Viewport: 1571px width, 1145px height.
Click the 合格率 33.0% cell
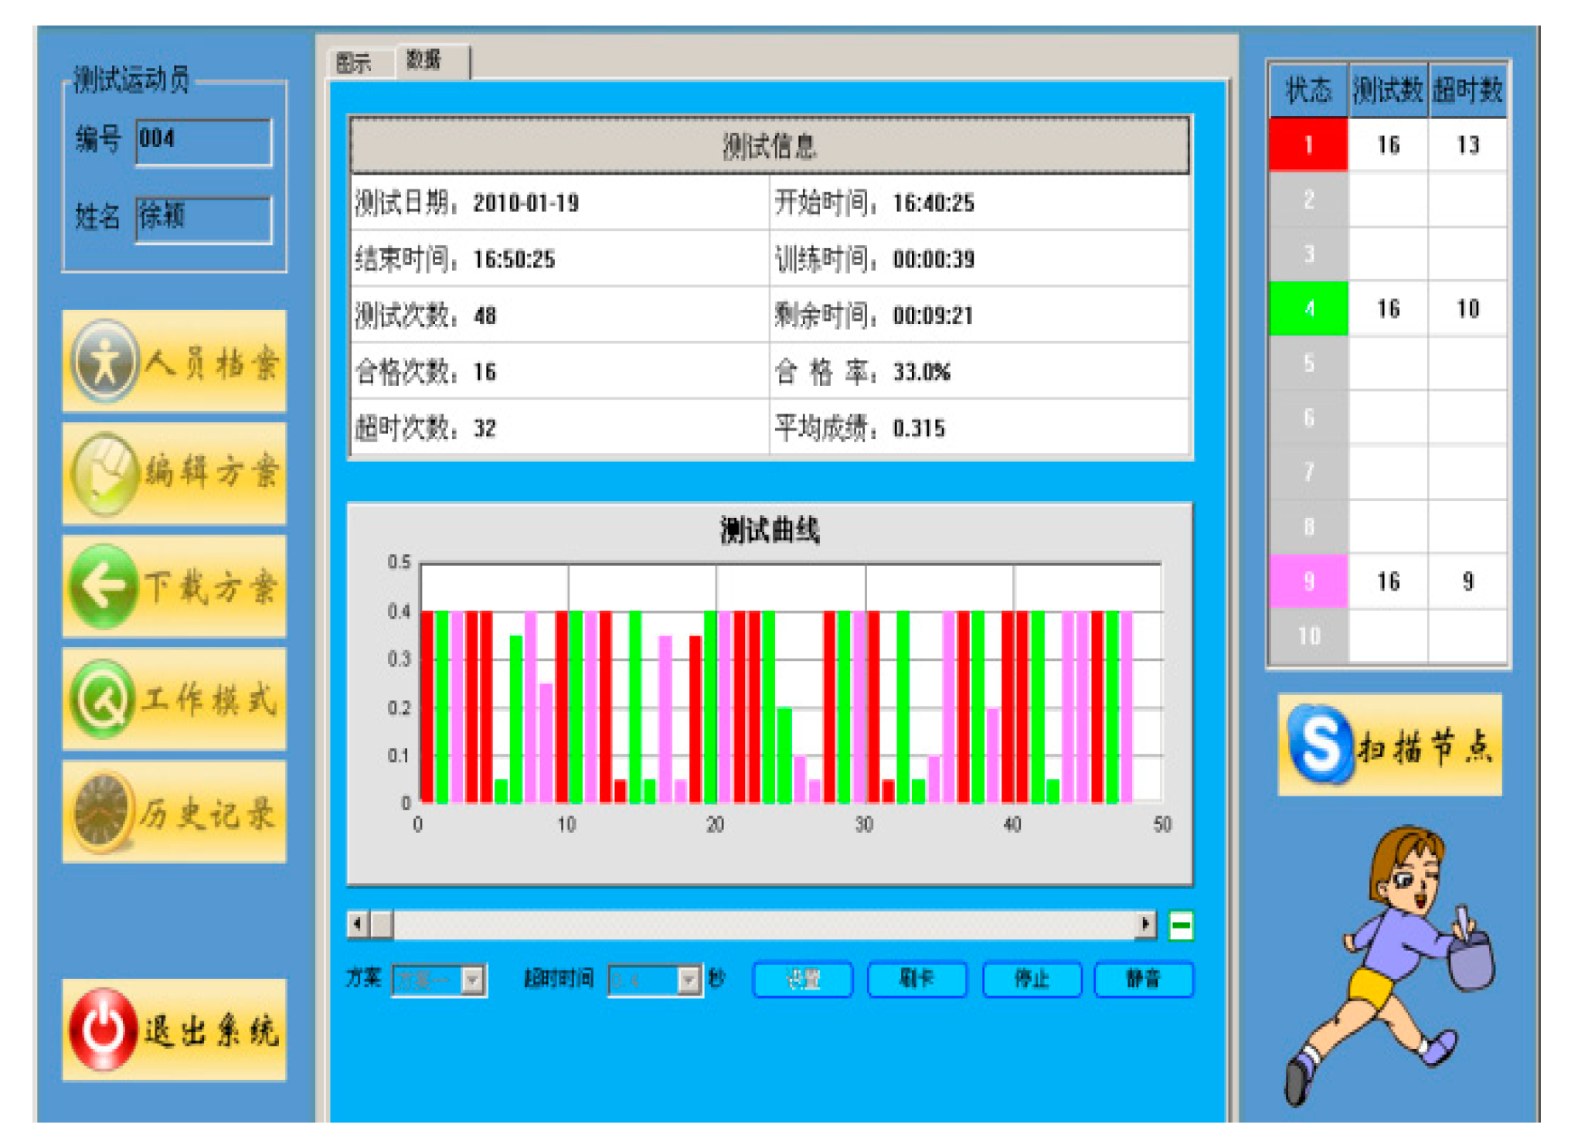coord(980,372)
